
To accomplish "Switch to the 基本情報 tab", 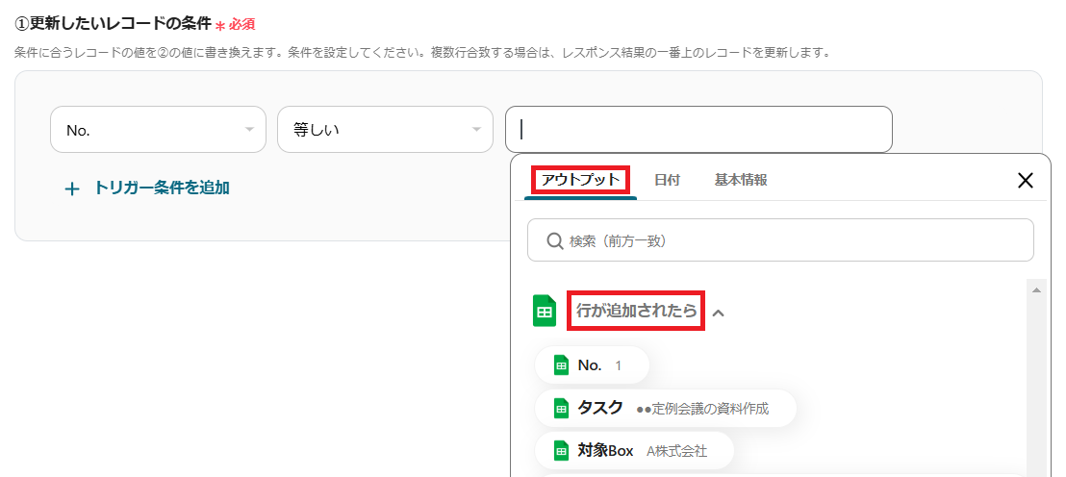I will [741, 180].
